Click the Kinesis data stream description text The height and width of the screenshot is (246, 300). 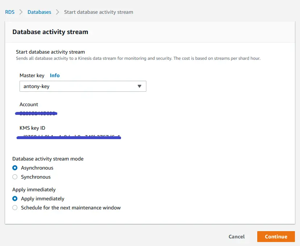138,58
